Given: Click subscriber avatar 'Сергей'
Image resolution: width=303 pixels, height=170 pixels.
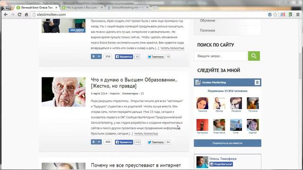Looking at the screenshot, I should pyautogui.click(x=252, y=125).
